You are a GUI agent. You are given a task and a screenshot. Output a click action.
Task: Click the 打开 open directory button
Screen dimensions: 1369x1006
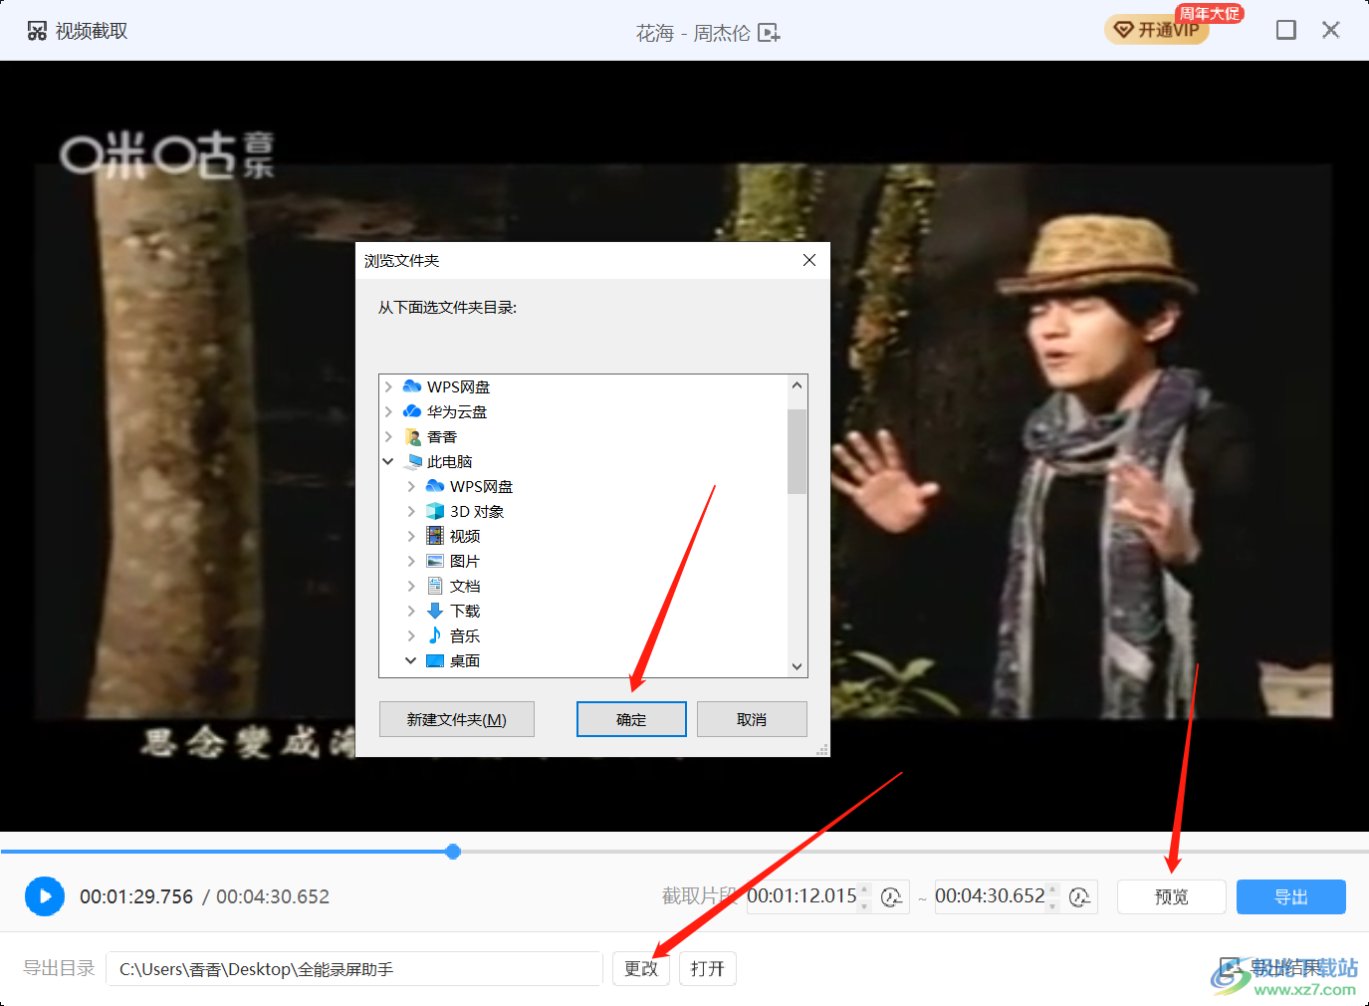[x=708, y=969]
